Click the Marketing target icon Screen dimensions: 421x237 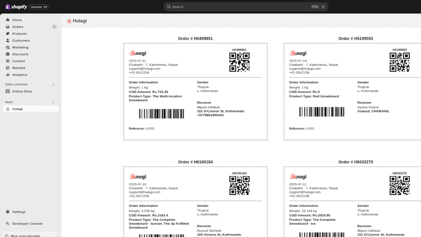[8, 47]
